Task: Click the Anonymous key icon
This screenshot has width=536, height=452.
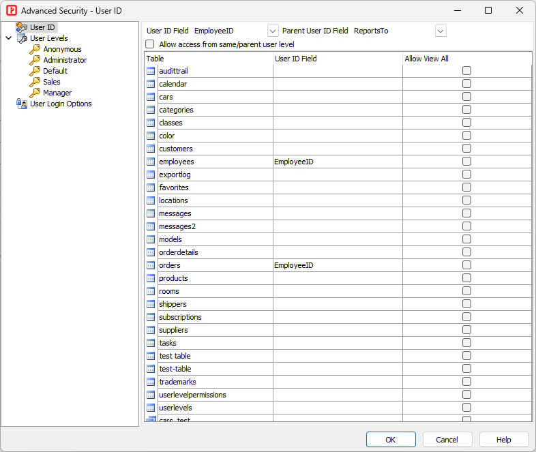Action: (35, 49)
